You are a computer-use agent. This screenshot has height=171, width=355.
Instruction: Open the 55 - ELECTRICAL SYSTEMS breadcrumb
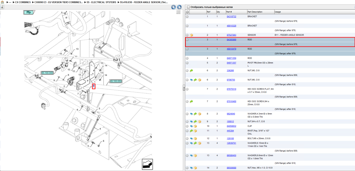101,2
